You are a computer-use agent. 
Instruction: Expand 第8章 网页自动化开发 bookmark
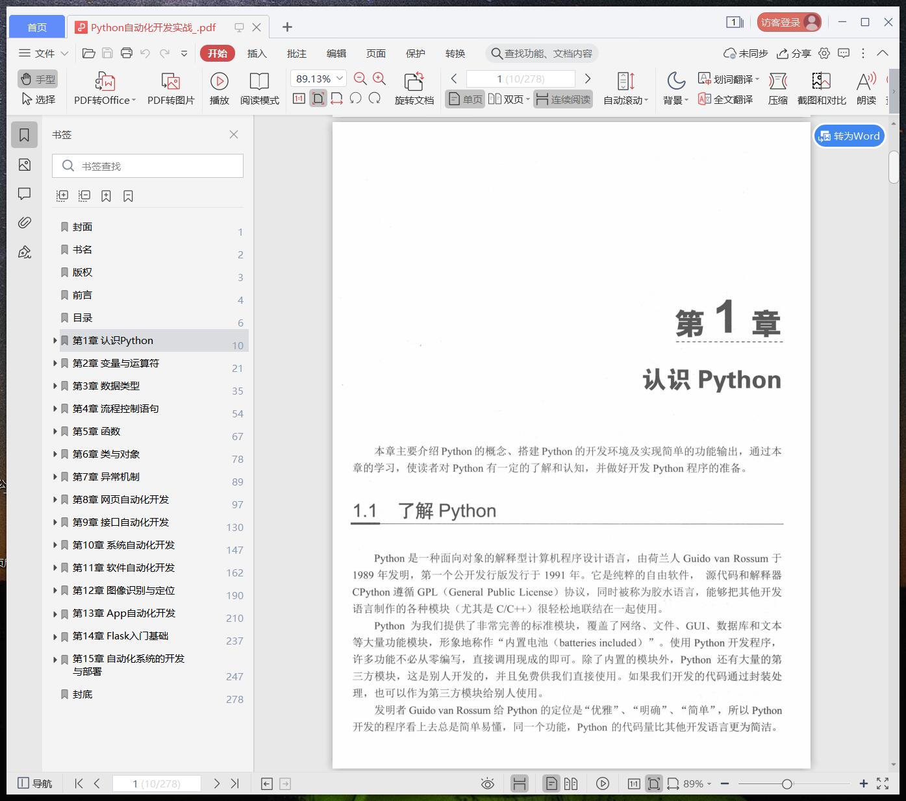[55, 499]
